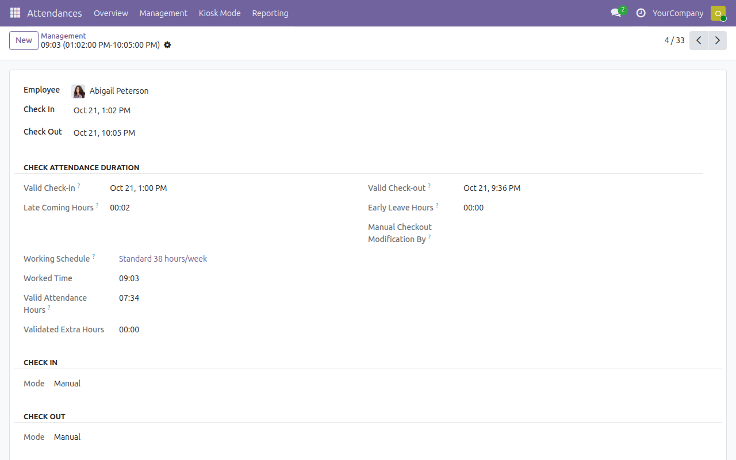Click the 4 / 33 pager counter
Viewport: 736px width, 460px height.
pyautogui.click(x=674, y=40)
